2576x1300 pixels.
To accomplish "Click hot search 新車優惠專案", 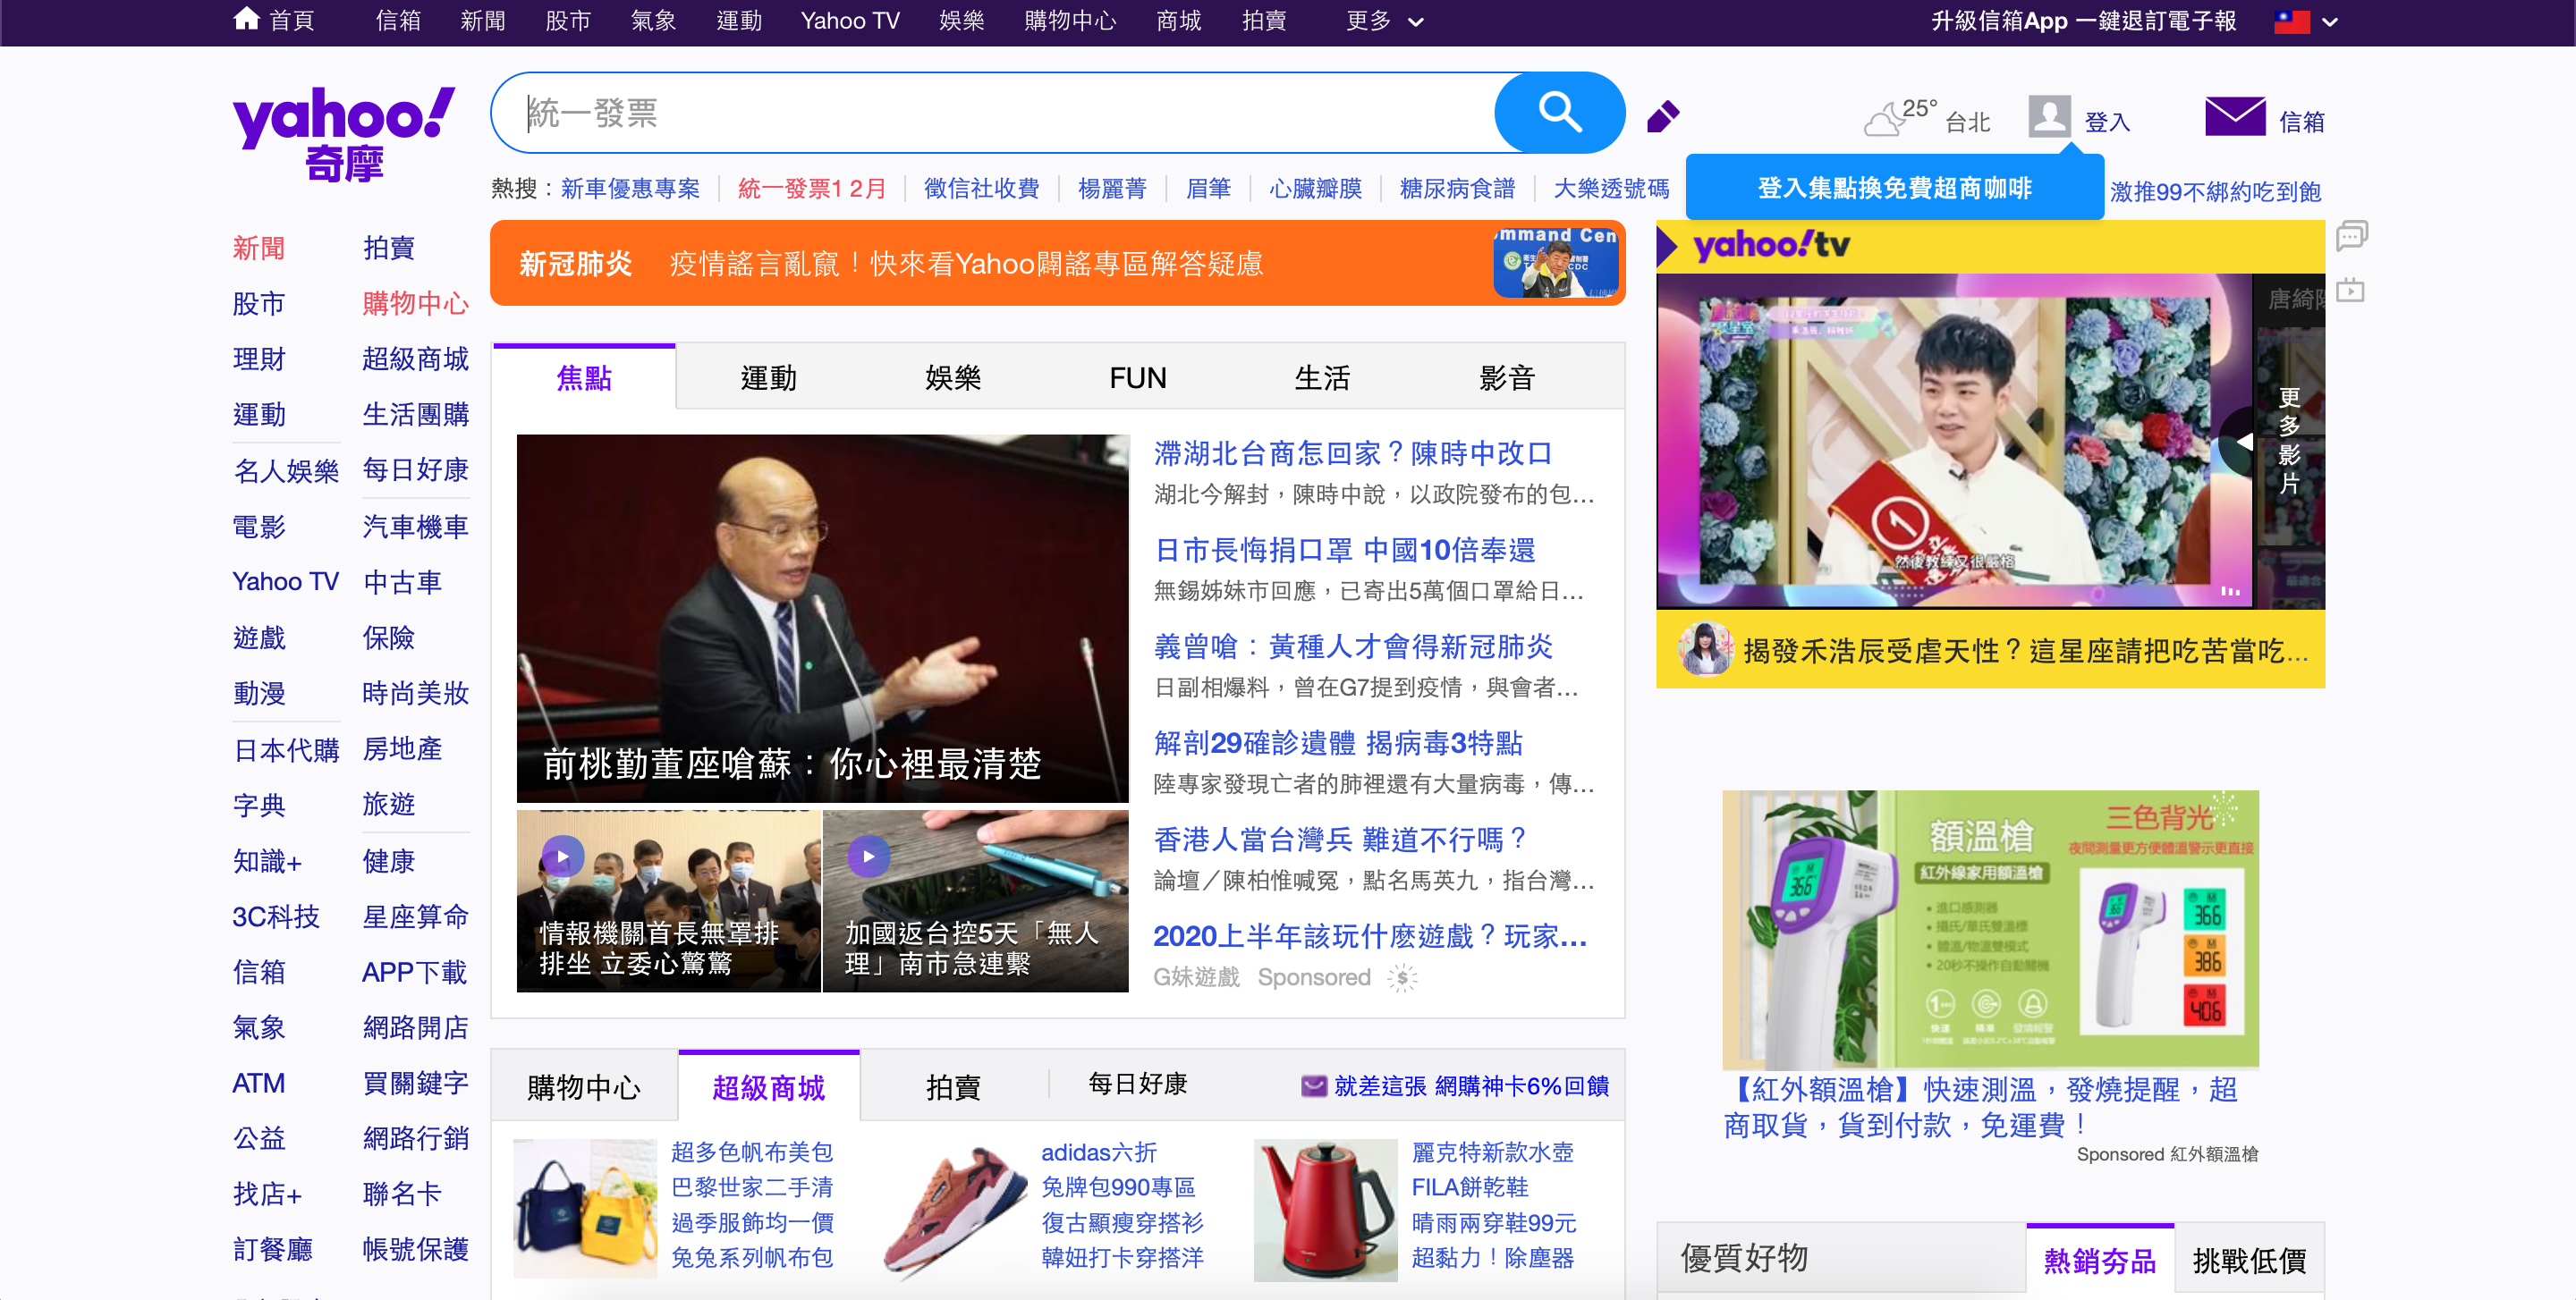I will [x=630, y=188].
